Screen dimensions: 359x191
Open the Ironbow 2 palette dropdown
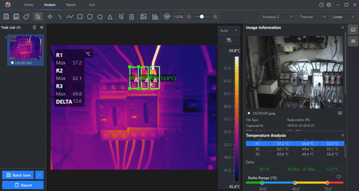(277, 16)
